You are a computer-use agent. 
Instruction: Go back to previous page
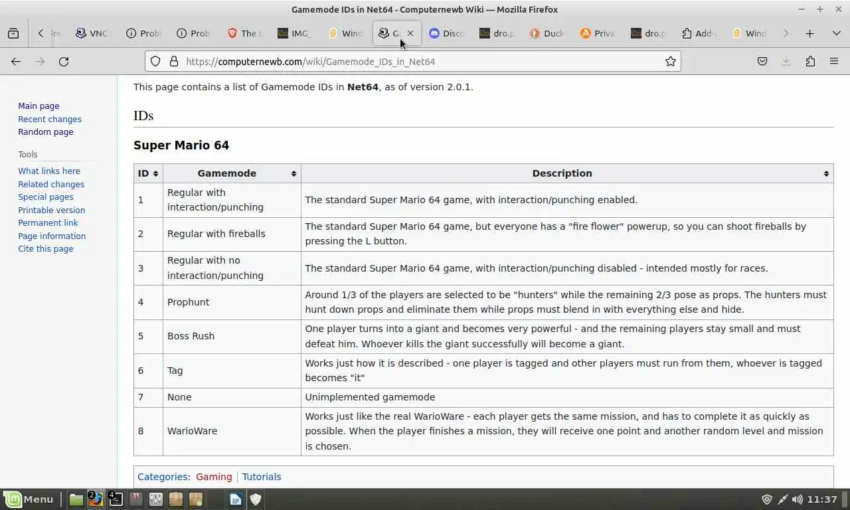[16, 61]
